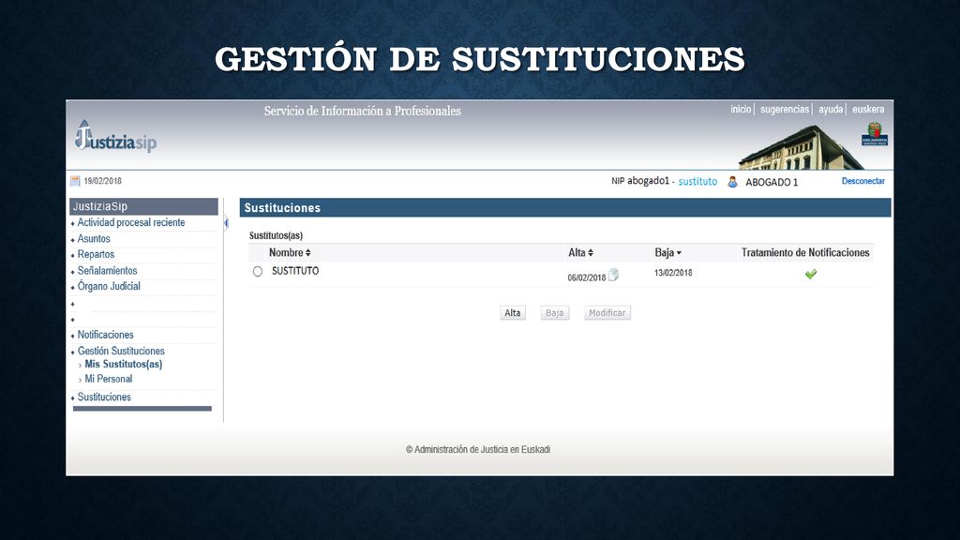960x540 pixels.
Task: Select Mis Sustitutos(as) submenu item
Action: tap(123, 365)
